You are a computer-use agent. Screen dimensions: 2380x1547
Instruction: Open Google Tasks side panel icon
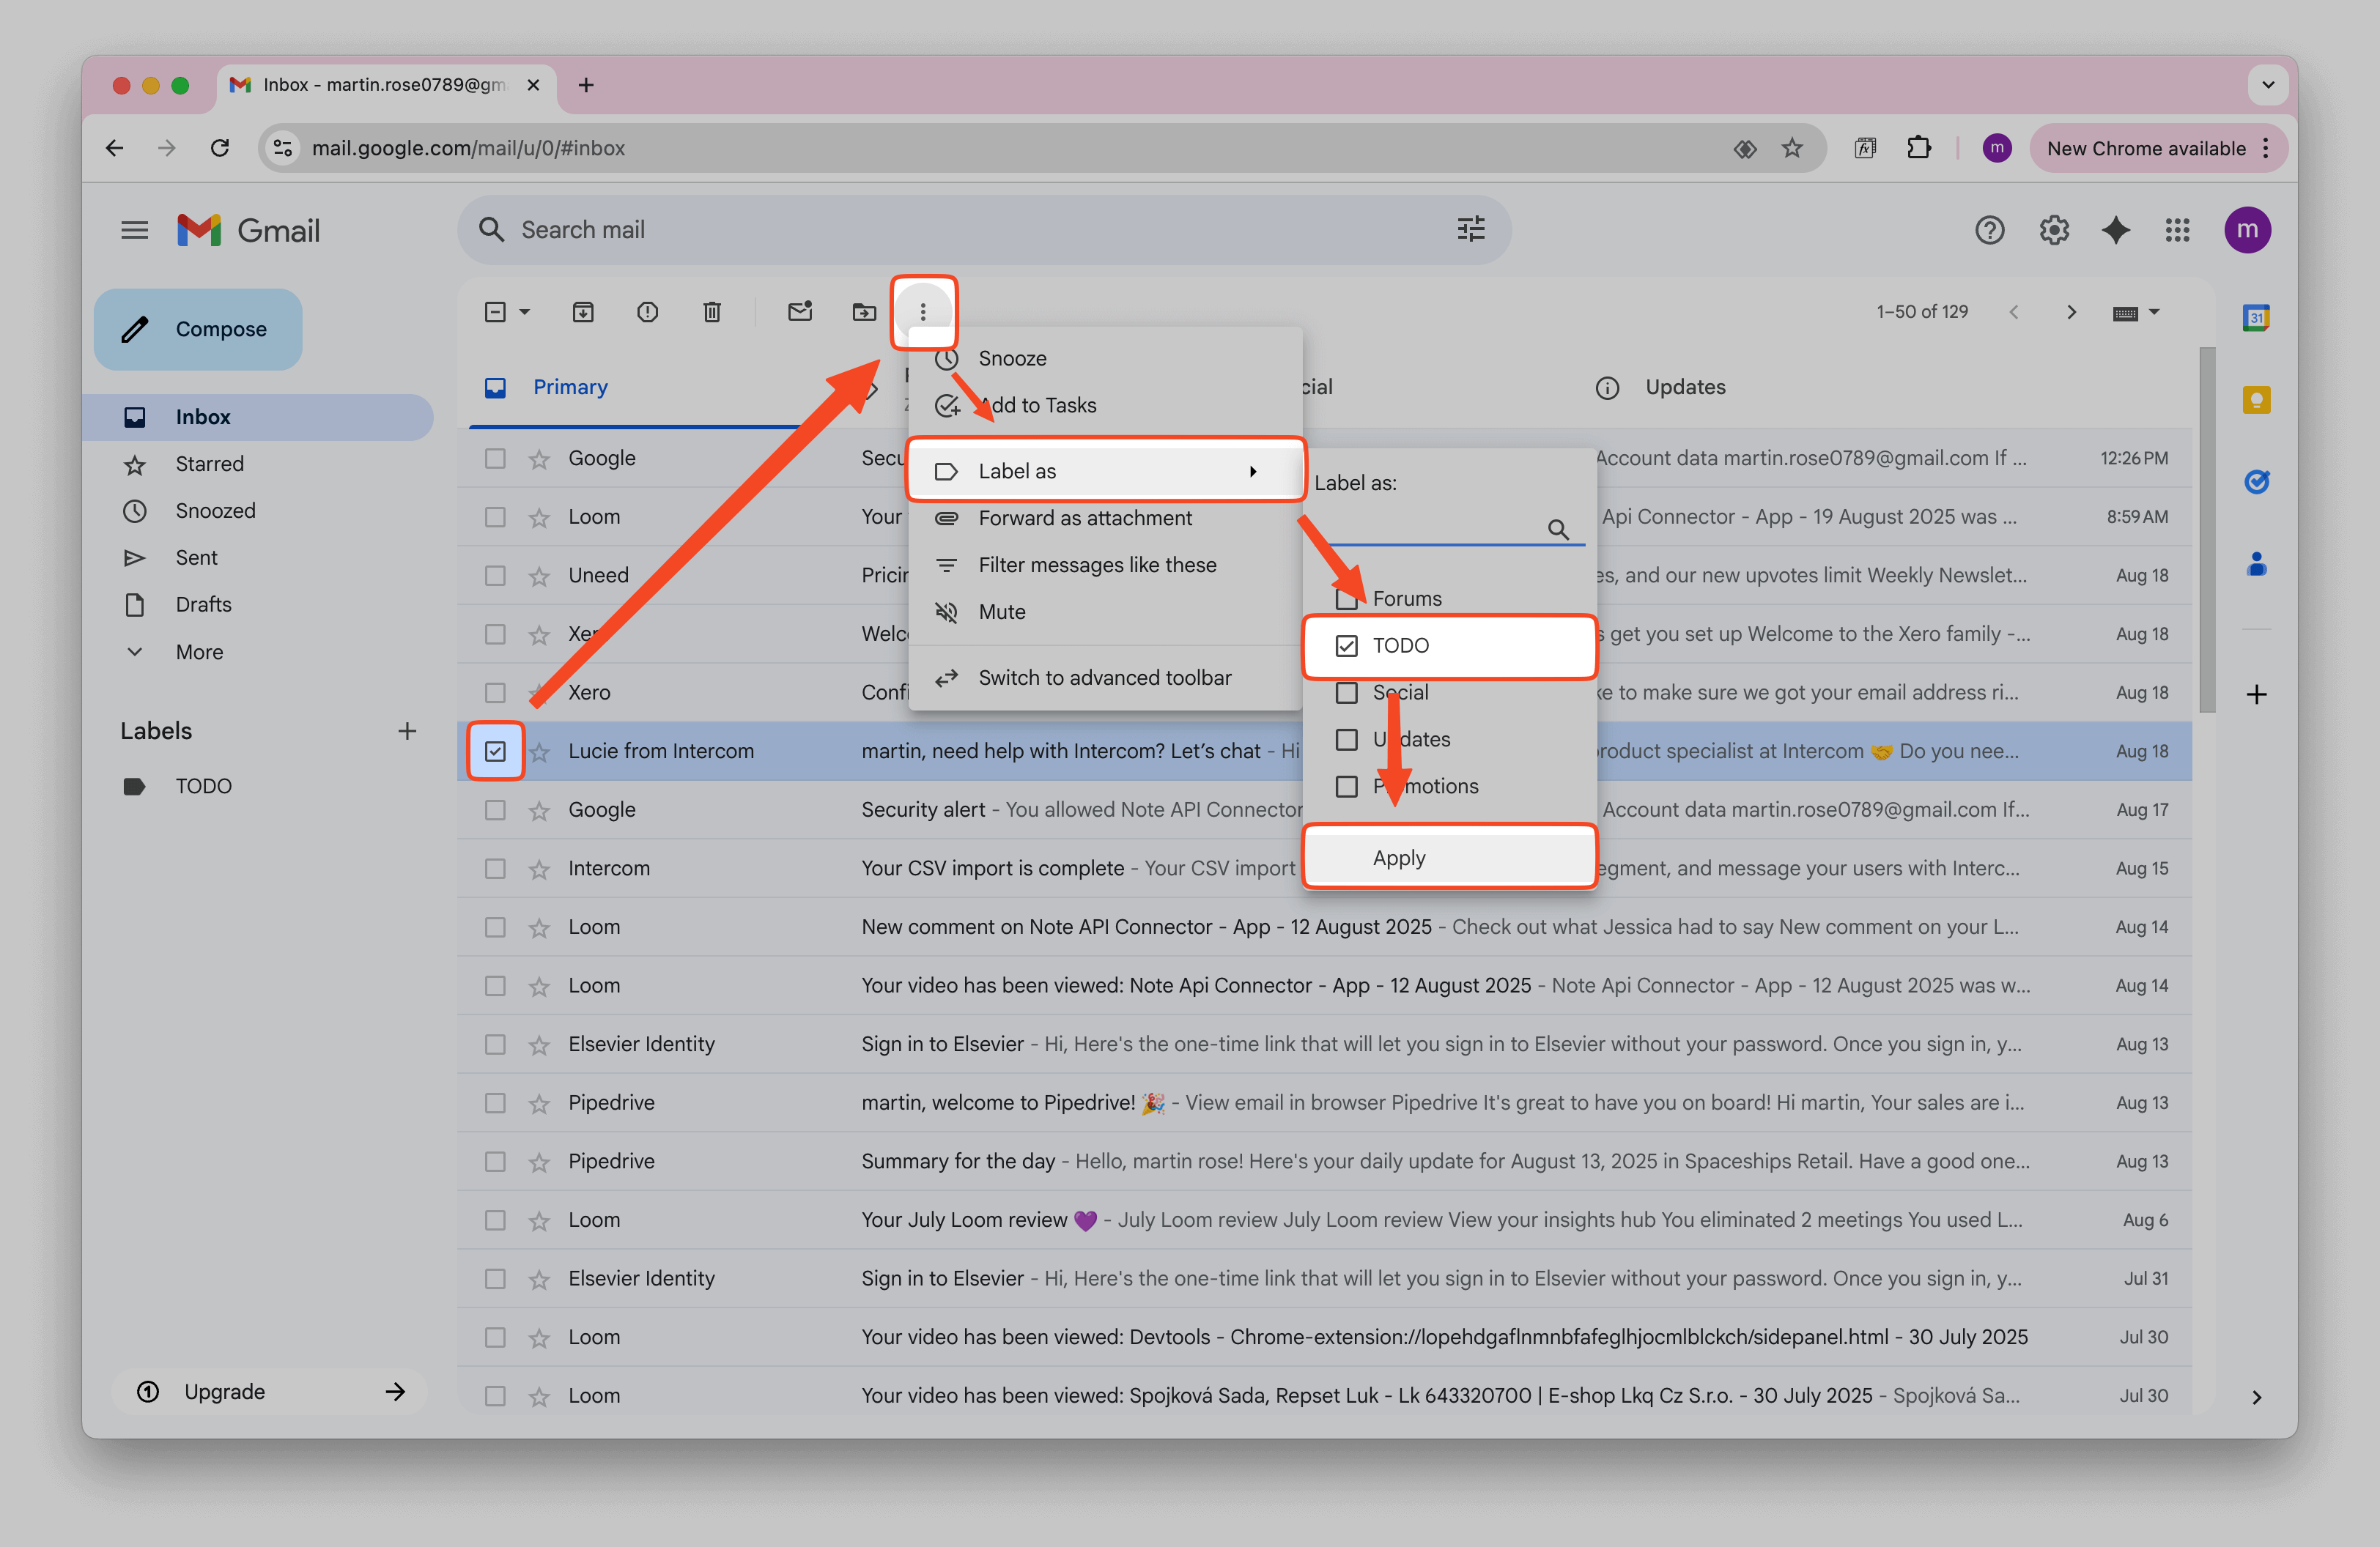pos(2256,482)
